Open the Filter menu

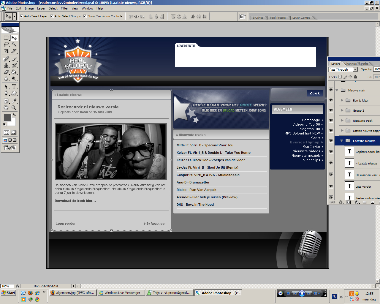coord(64,8)
